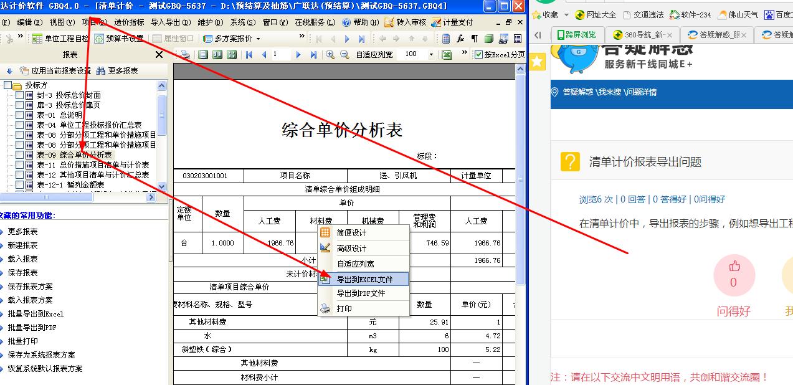Check the 投标方 root folder checkbox
This screenshot has width=793, height=385.
tap(7, 85)
